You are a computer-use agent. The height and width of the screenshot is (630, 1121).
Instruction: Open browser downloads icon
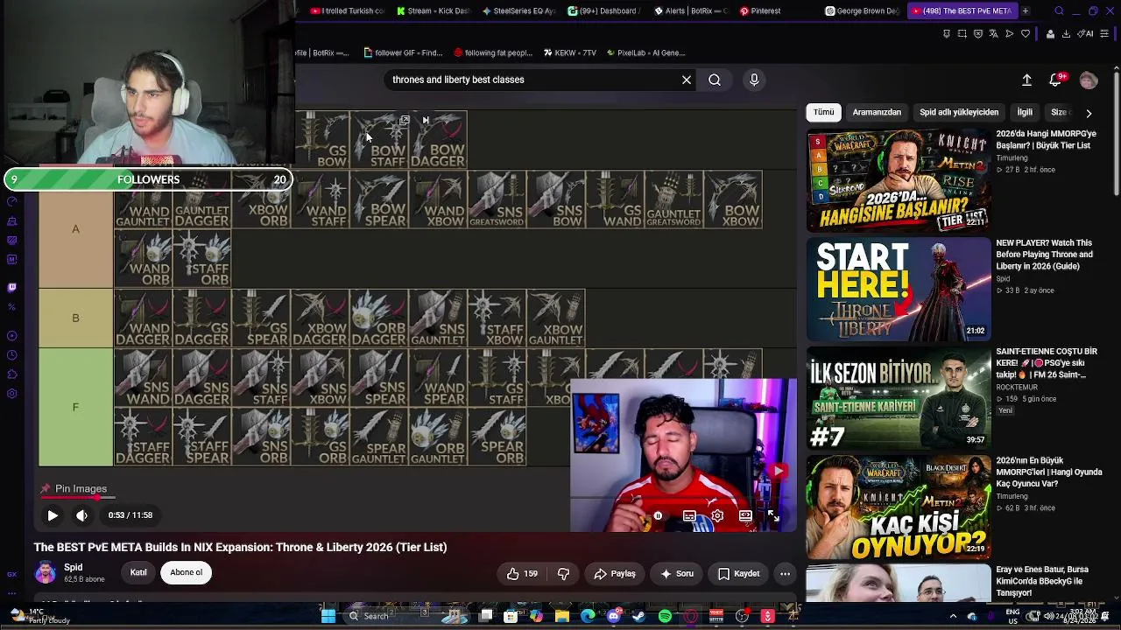1066,34
